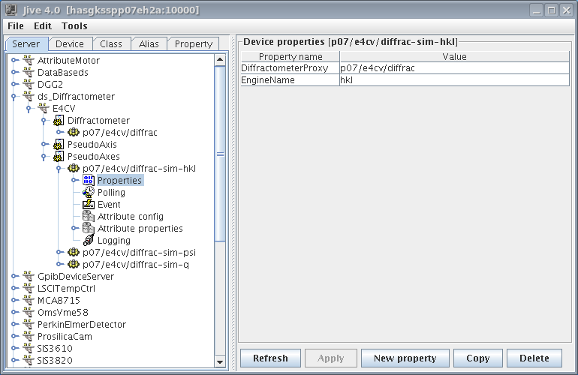Expand the AttributeMotor tree node
This screenshot has width=578, height=375.
pyautogui.click(x=14, y=60)
